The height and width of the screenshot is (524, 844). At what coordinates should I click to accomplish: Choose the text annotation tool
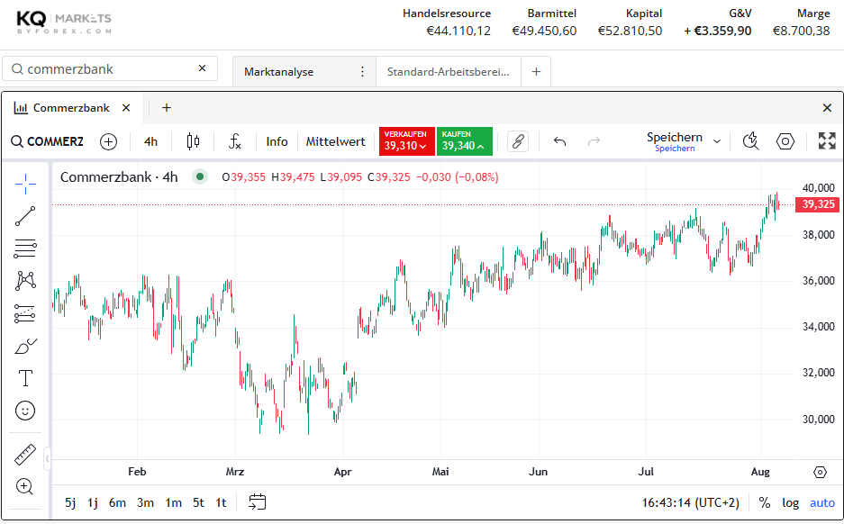pos(25,378)
